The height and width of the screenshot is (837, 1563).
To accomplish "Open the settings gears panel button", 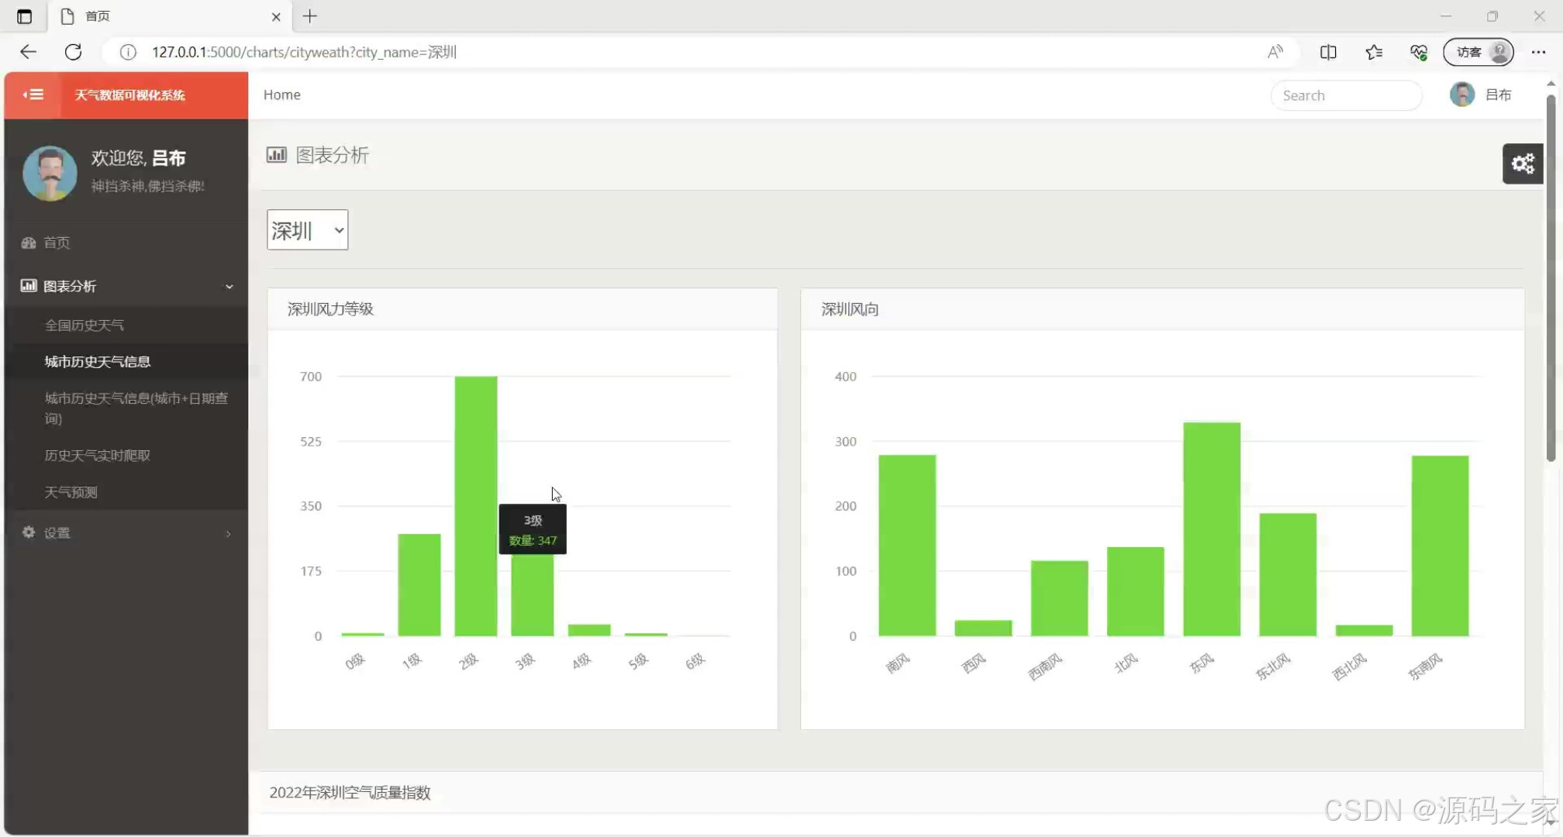I will (1522, 164).
